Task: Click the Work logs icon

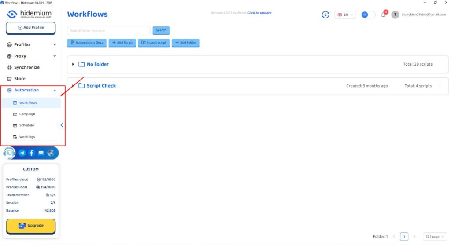Action: click(x=15, y=137)
